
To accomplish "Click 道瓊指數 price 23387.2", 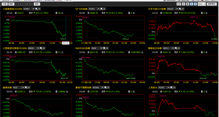I will (x=21, y=92).
